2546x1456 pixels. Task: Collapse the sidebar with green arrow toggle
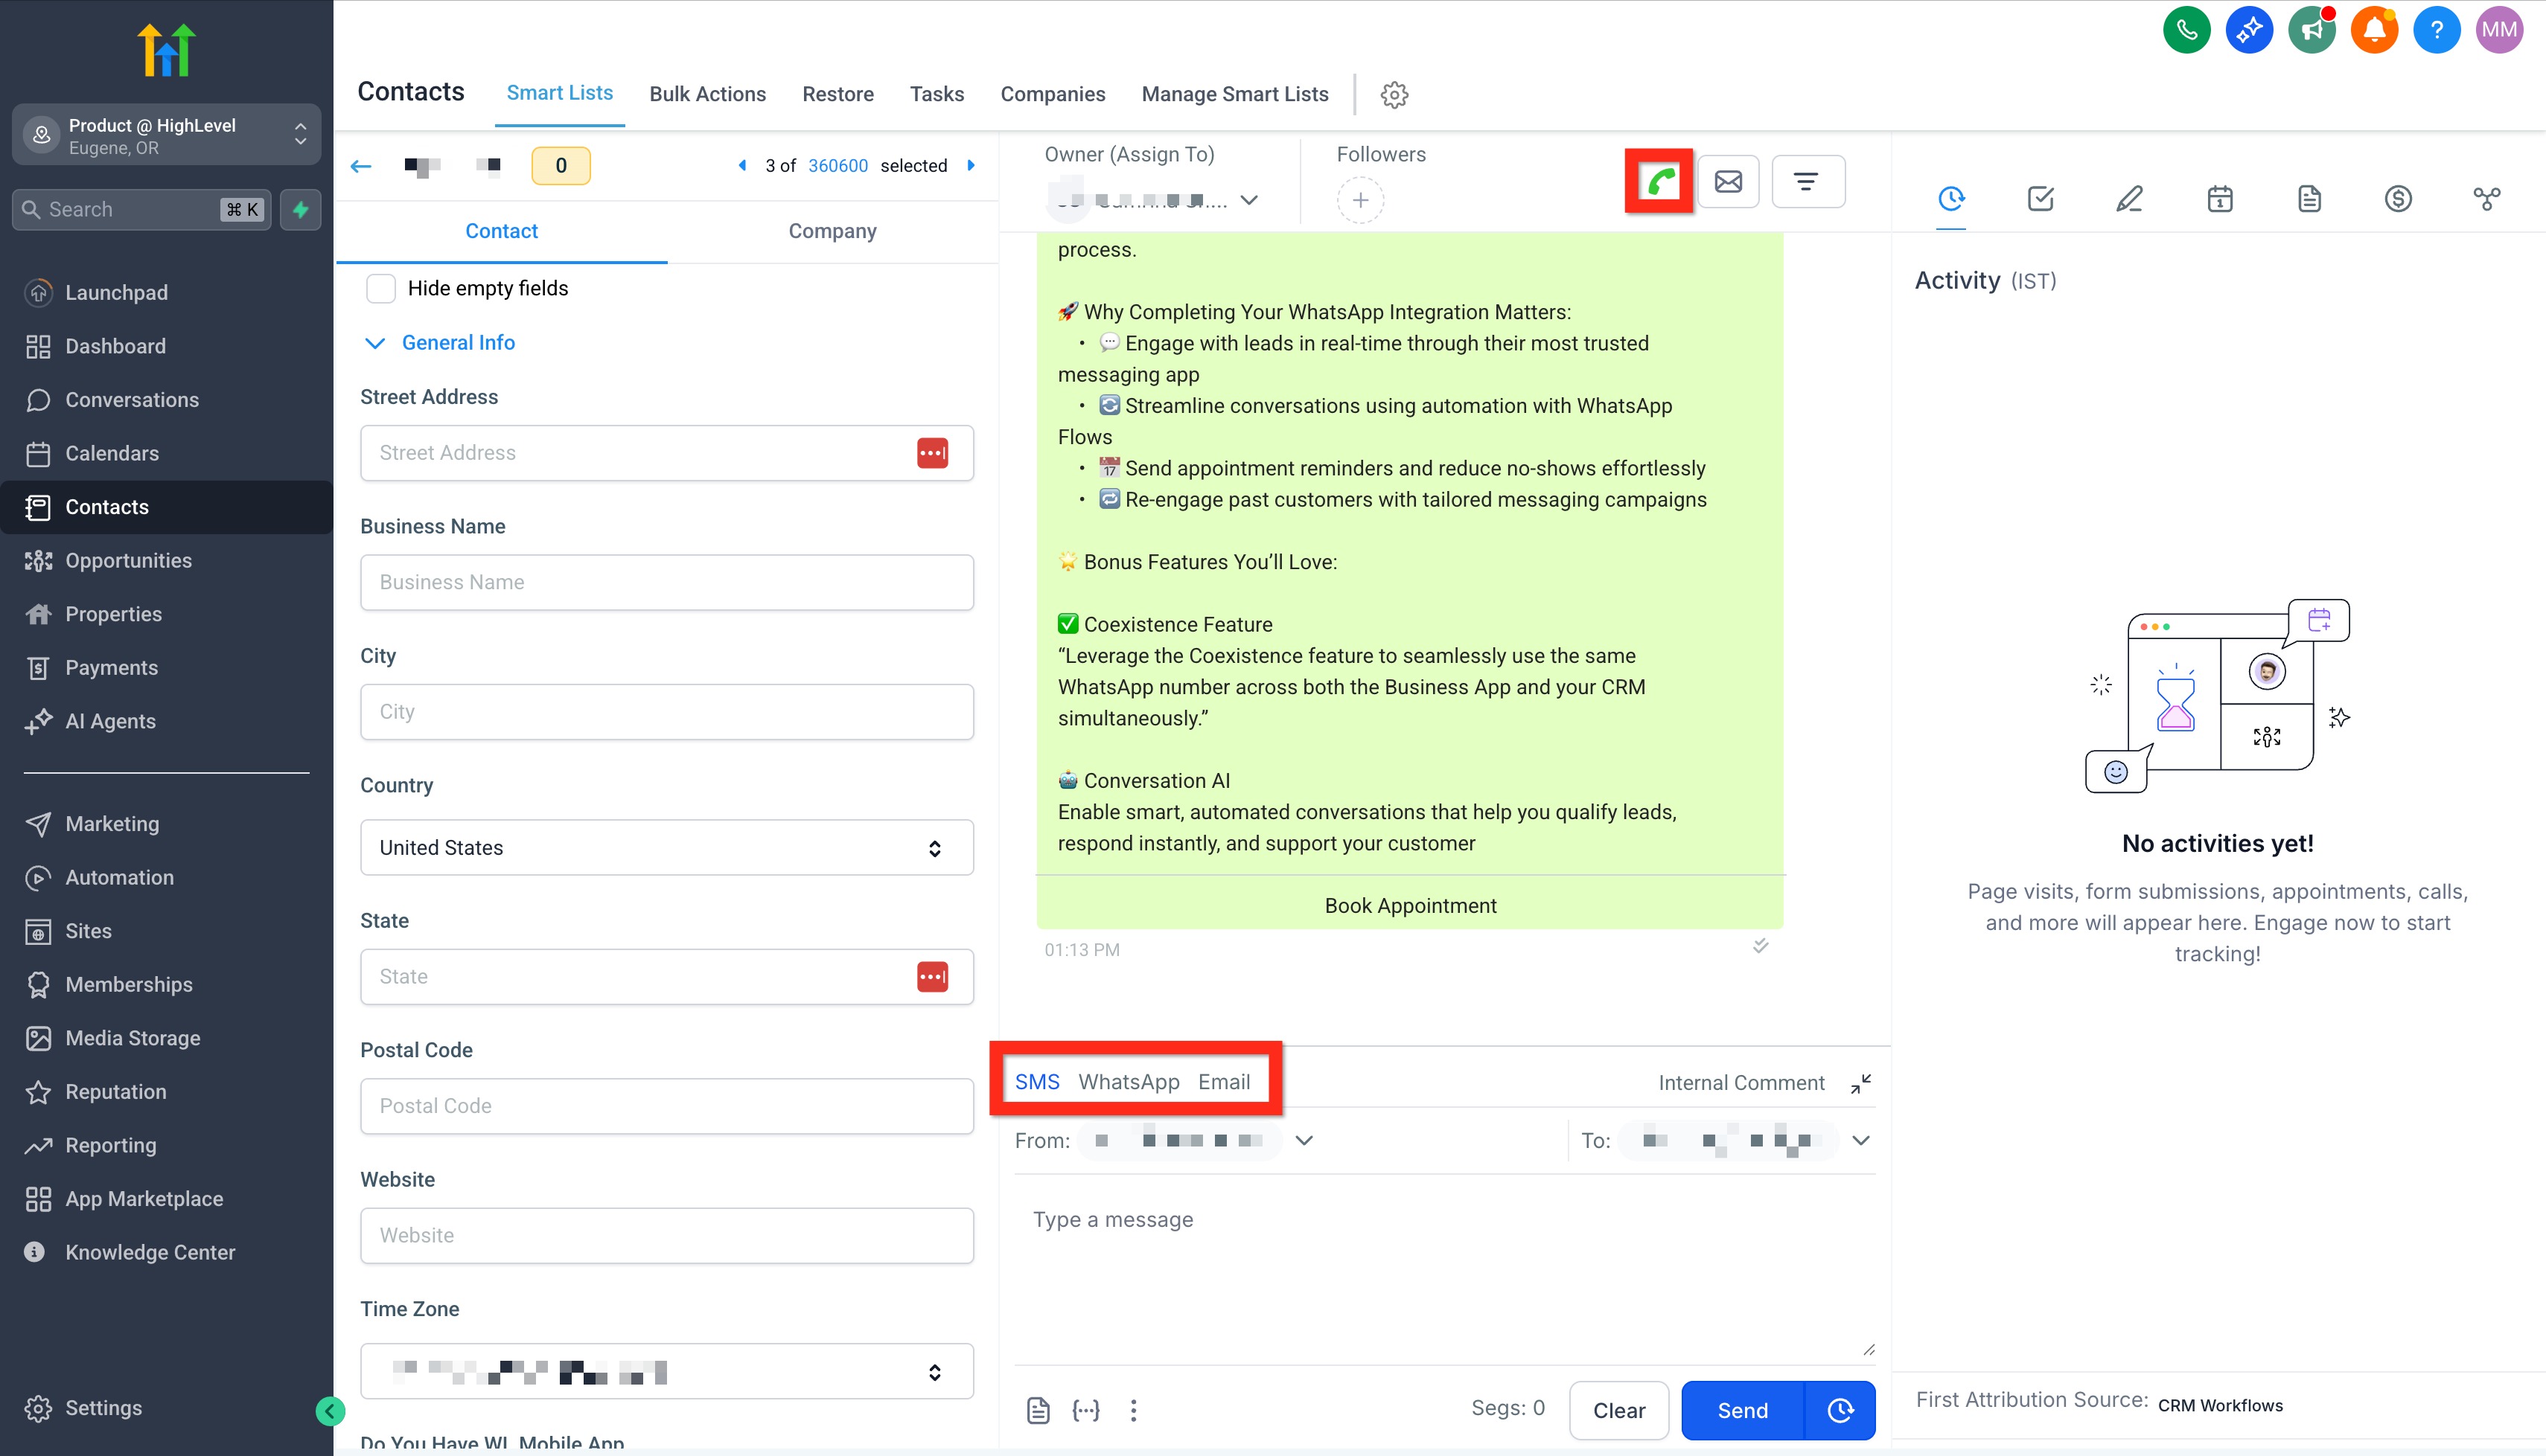pos(330,1411)
